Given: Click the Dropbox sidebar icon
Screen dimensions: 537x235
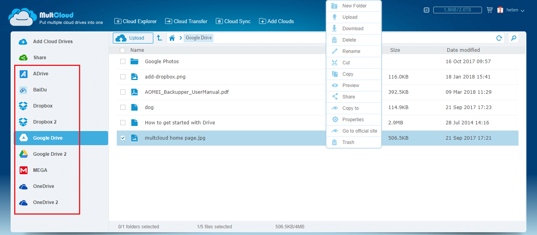Looking at the screenshot, I should (x=23, y=106).
